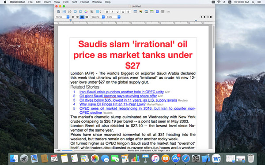Expand the Lists dropdown
This screenshot has height=165, width=265.
(113, 17)
